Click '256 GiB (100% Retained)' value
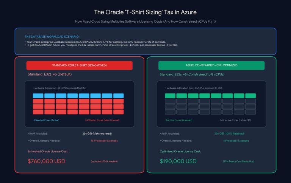 coord(229,133)
